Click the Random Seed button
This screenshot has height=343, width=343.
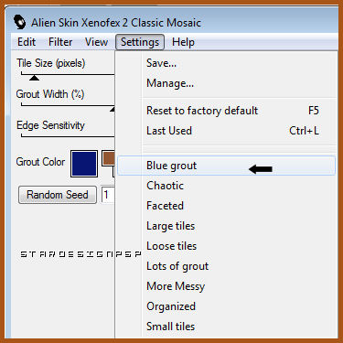tap(58, 195)
